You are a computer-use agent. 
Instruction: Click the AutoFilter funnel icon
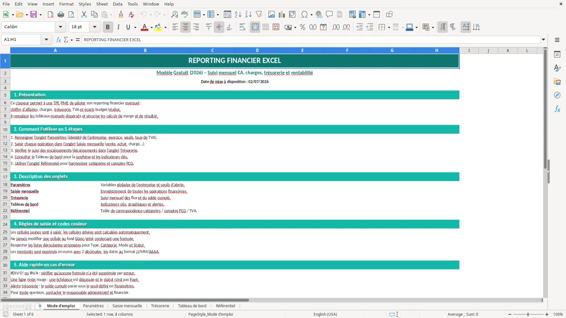[259, 15]
